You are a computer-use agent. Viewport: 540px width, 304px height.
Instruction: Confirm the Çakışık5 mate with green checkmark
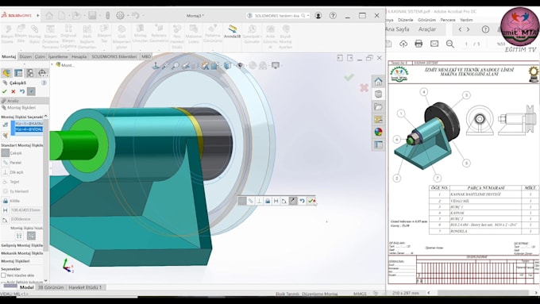tap(4, 91)
